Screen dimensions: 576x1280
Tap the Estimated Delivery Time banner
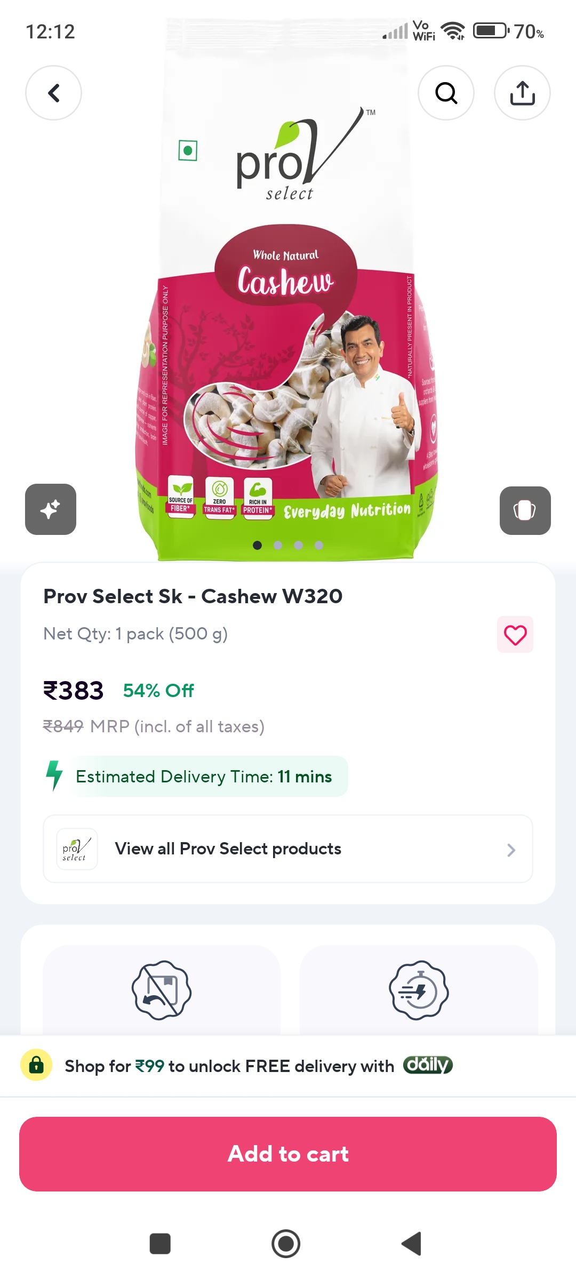[x=204, y=777]
